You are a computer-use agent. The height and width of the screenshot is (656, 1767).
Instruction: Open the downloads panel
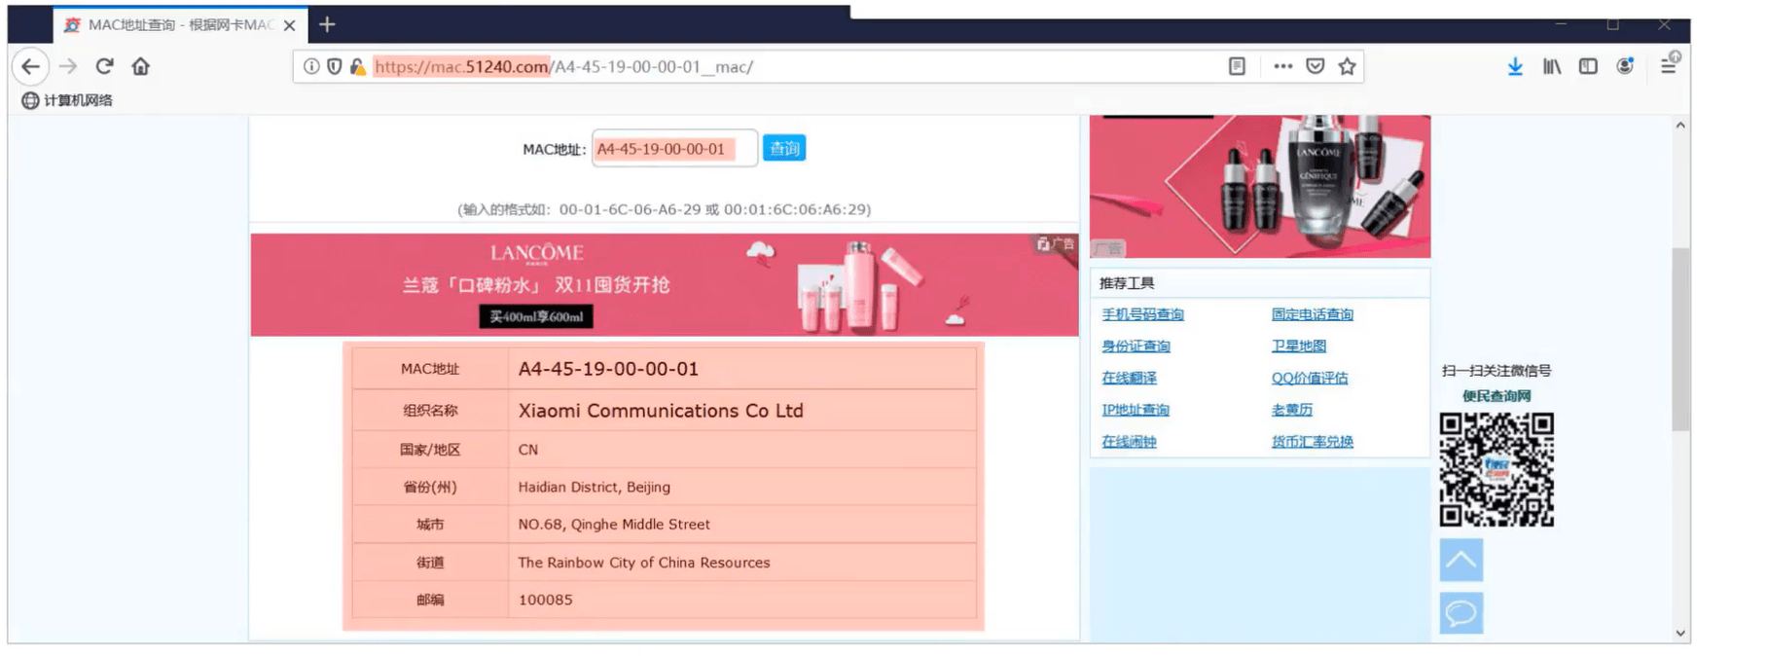click(x=1515, y=67)
